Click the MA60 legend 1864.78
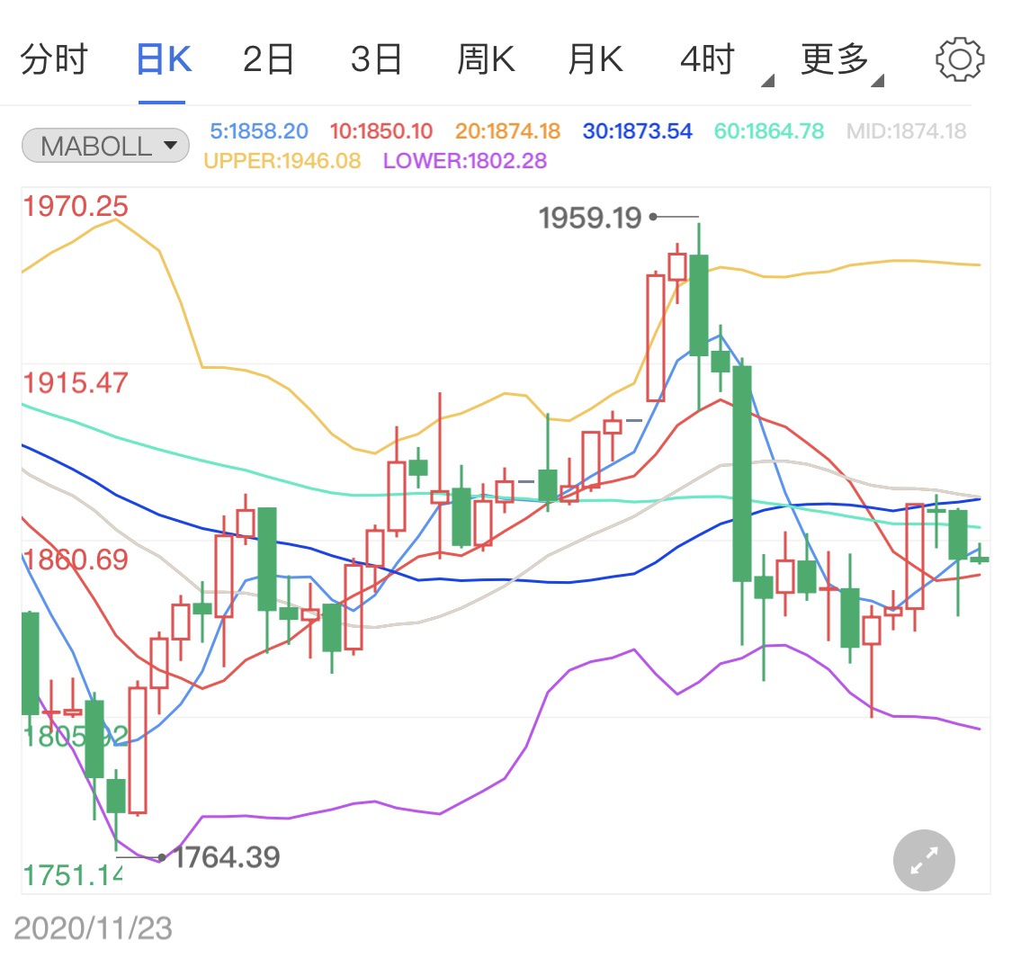This screenshot has width=1012, height=967. tap(768, 131)
